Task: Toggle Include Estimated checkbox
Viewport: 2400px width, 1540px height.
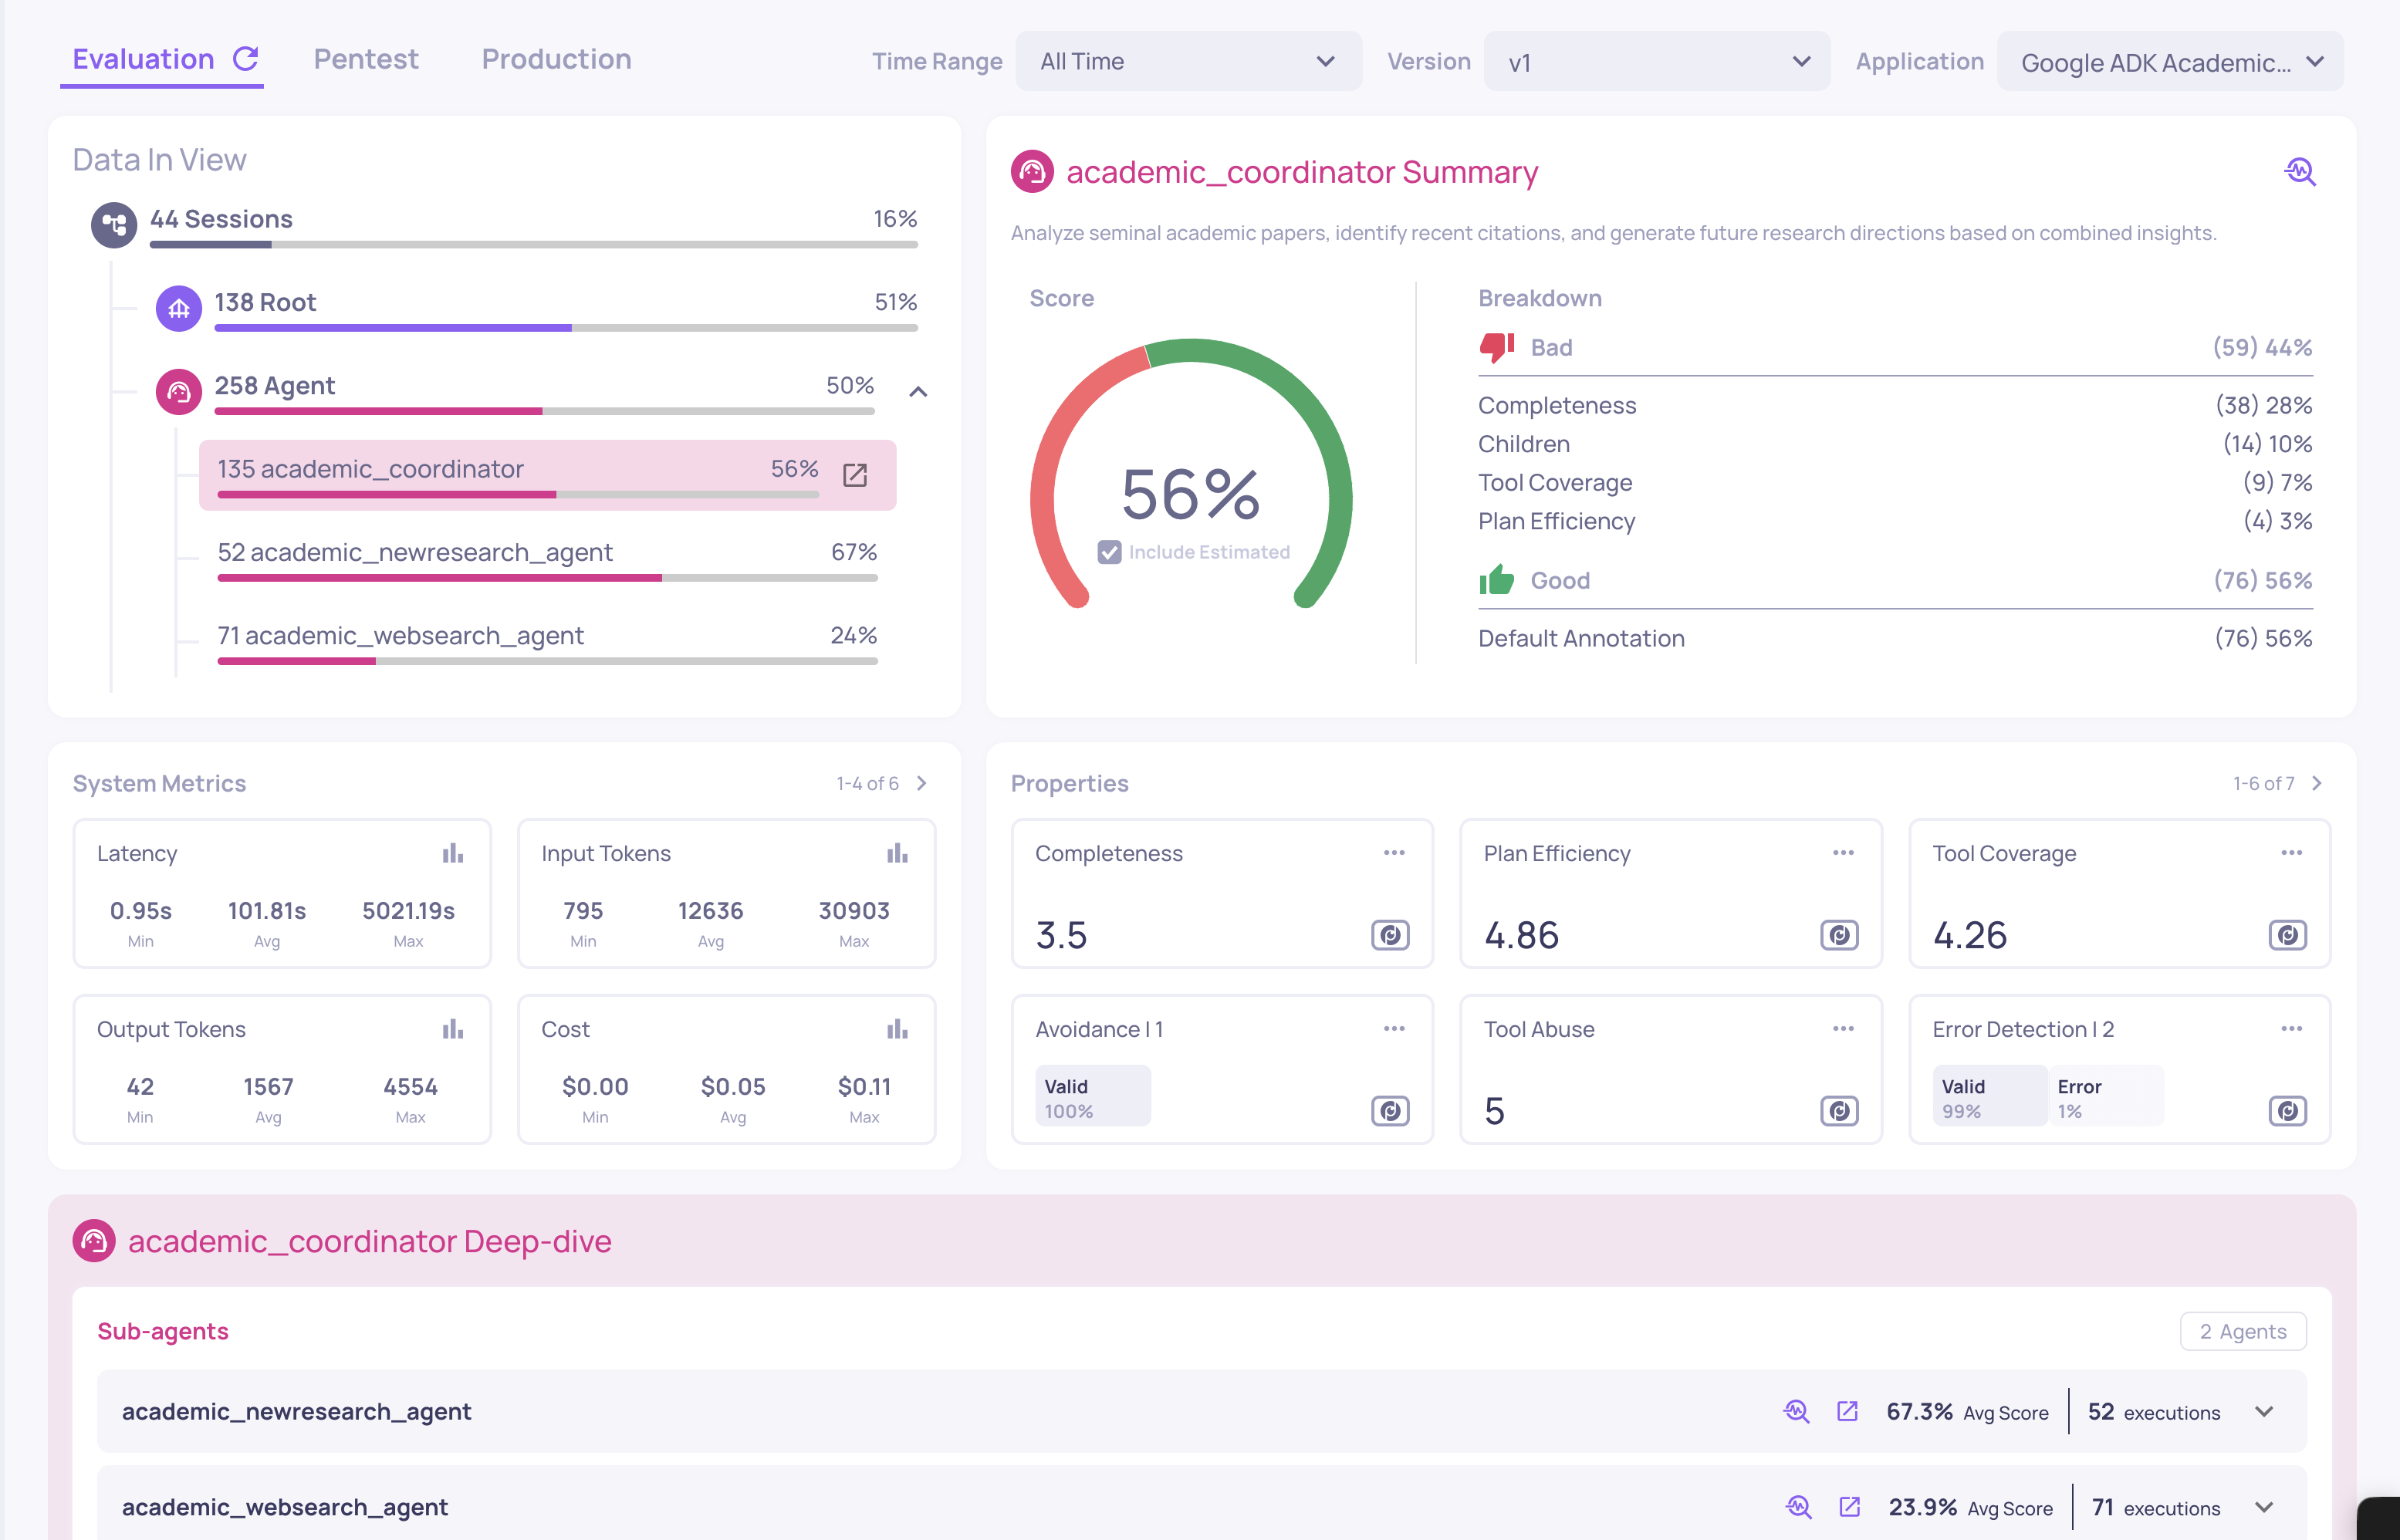Action: coord(1109,552)
